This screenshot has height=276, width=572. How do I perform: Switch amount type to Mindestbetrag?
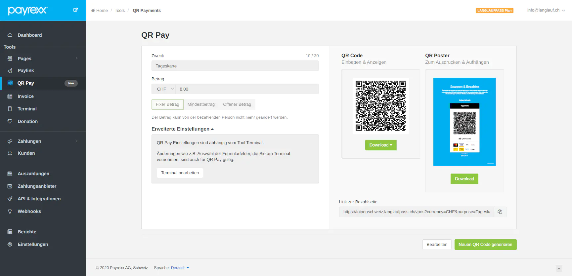[201, 104]
